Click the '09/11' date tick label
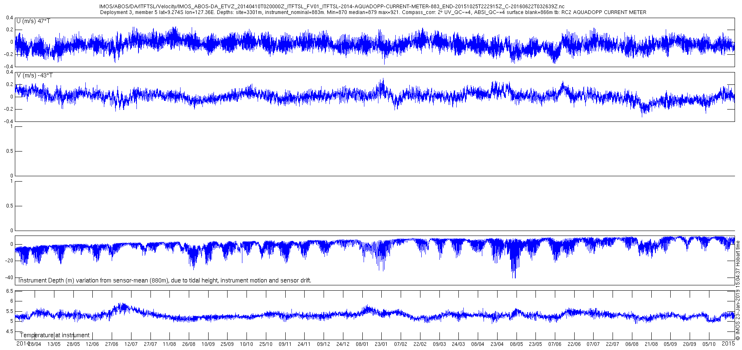The image size is (742, 350). coord(285,344)
